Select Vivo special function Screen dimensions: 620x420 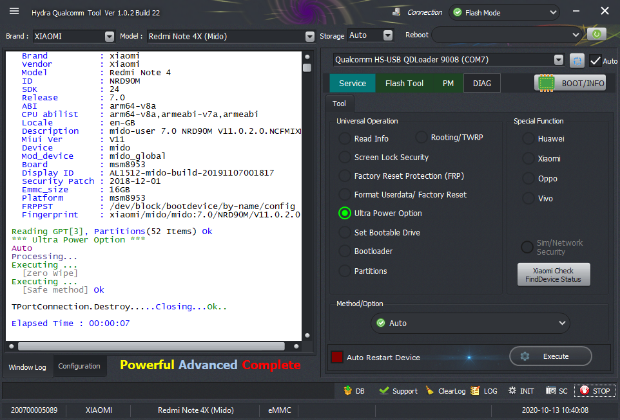point(528,199)
